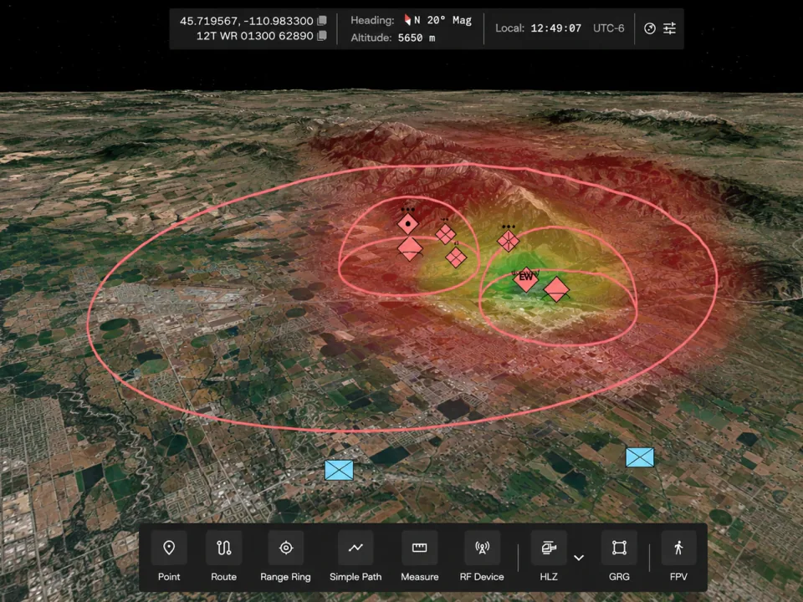Copy the latitude/longitude coordinates
The width and height of the screenshot is (803, 602).
tap(322, 20)
